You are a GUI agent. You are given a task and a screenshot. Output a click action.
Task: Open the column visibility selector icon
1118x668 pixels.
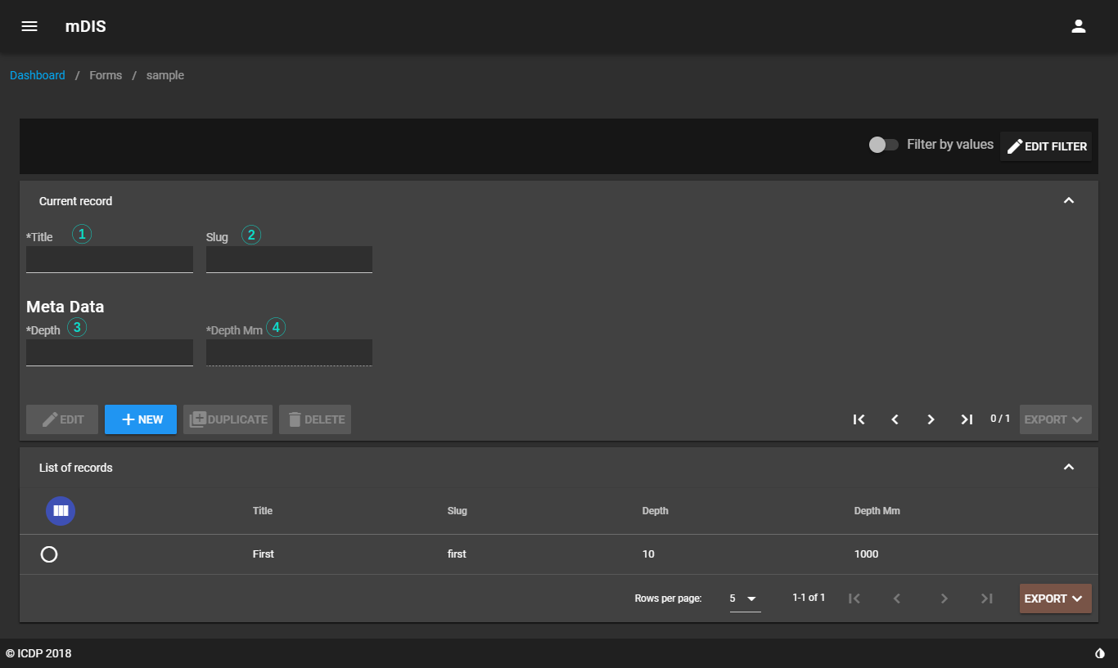tap(60, 510)
